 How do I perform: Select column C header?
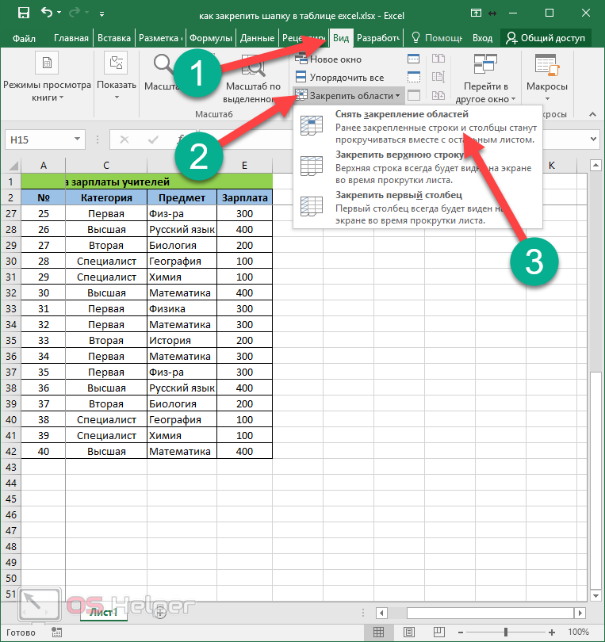(x=106, y=166)
